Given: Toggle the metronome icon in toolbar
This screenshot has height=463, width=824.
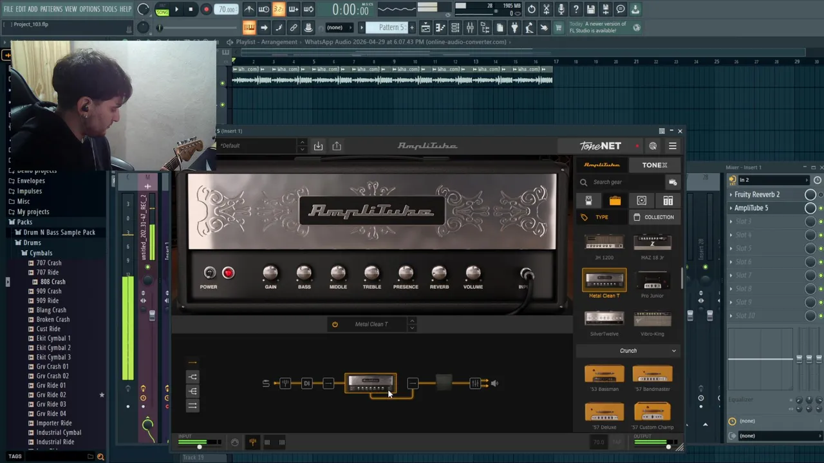Looking at the screenshot, I should tap(249, 9).
